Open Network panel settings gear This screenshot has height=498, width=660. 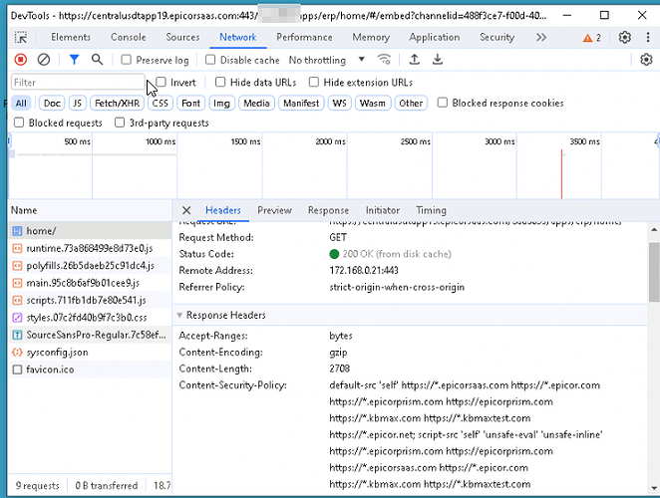coord(646,60)
